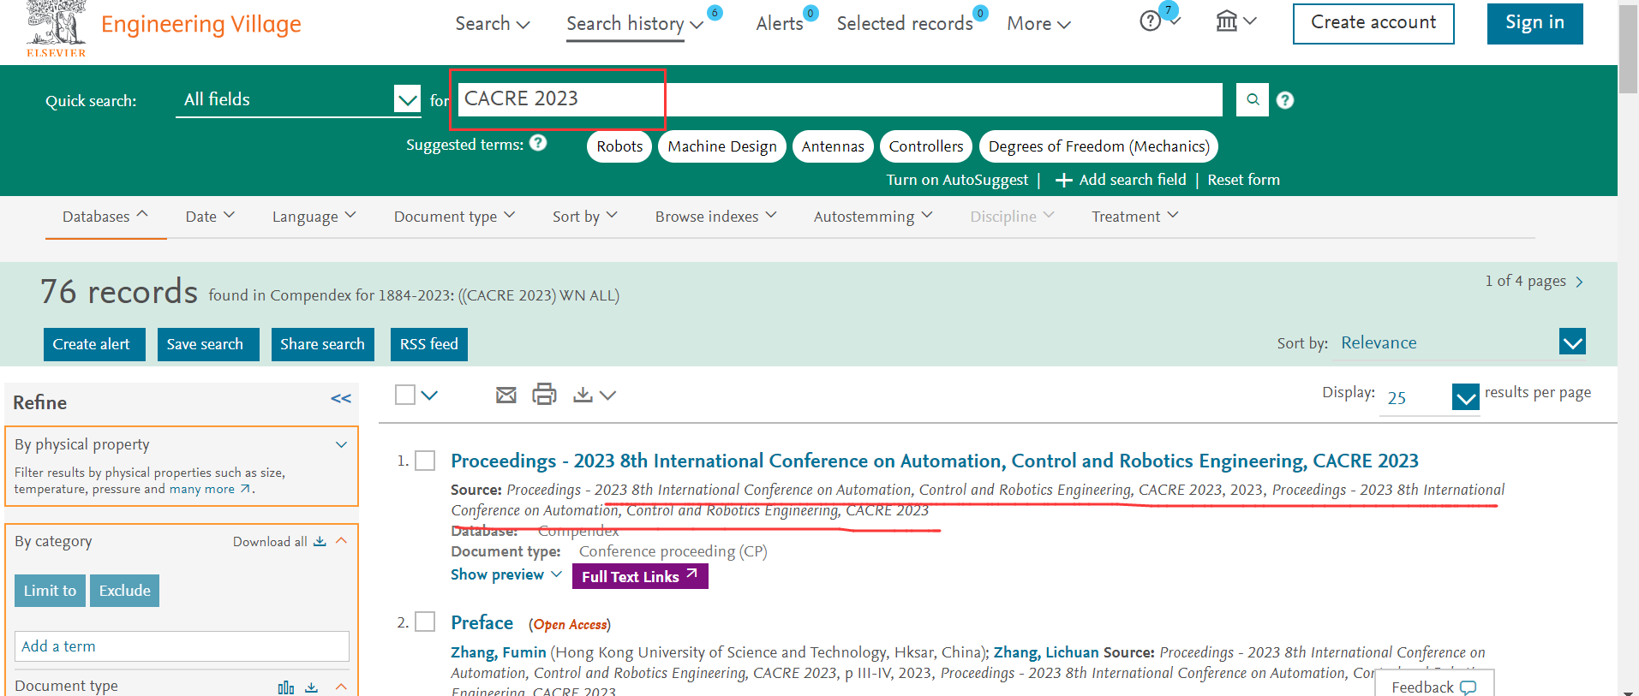Download selected records icon
The width and height of the screenshot is (1639, 696).
tap(583, 394)
